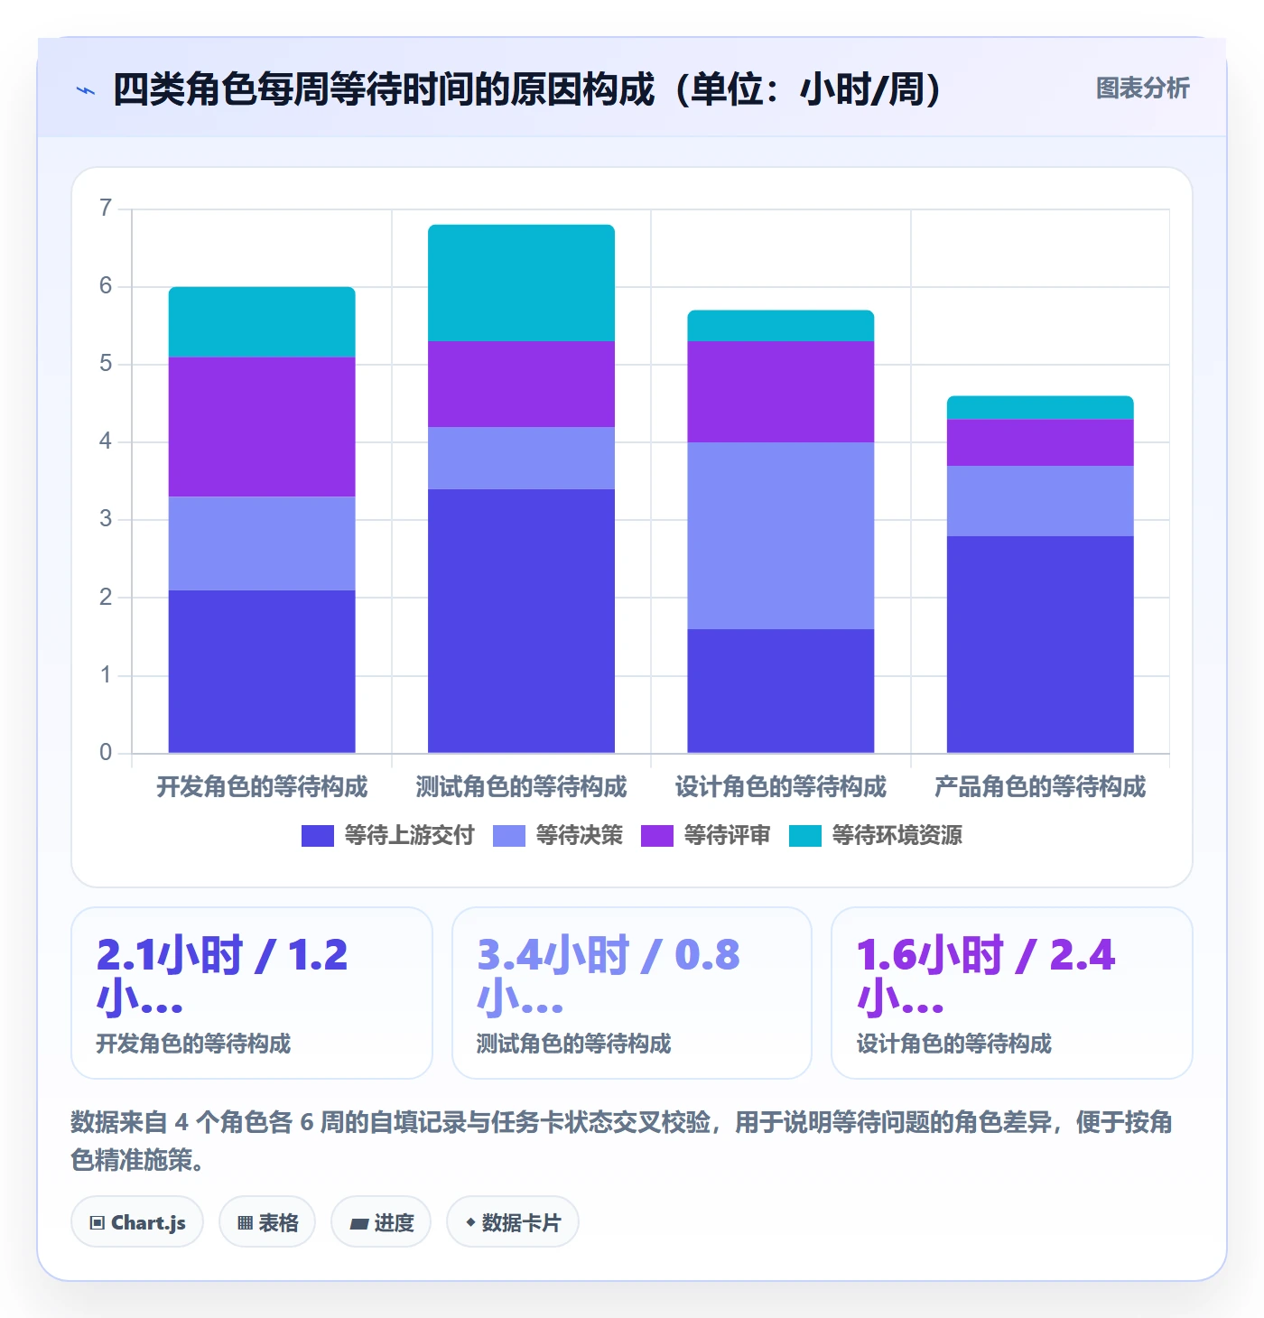Click 测试角色 bar's 等待决策 segment
Image resolution: width=1264 pixels, height=1318 pixels.
pyautogui.click(x=521, y=458)
